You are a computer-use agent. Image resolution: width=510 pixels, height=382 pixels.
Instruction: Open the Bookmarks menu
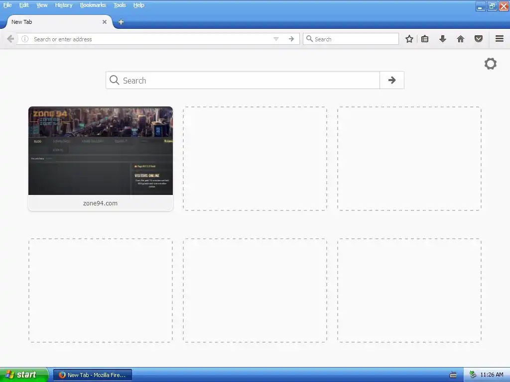pos(93,5)
